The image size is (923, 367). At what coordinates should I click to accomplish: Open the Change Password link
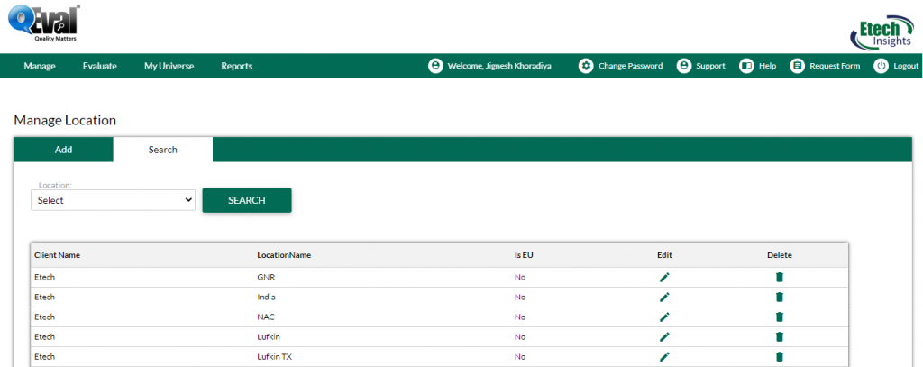coord(630,66)
